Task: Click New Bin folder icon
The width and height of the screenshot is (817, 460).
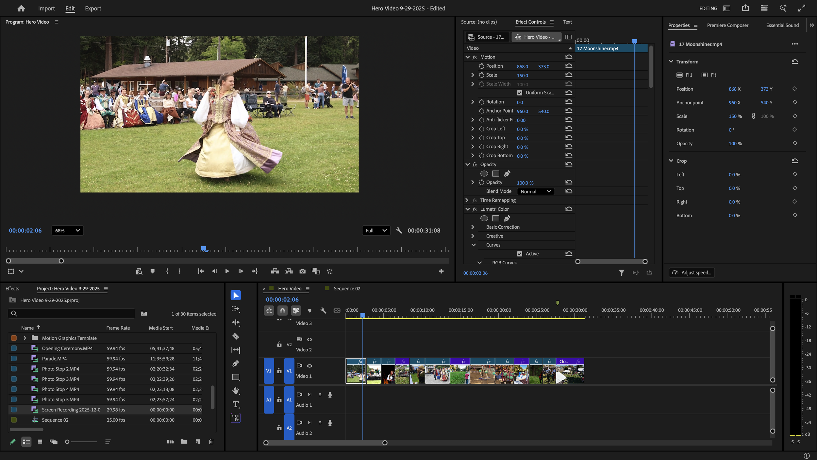Action: pyautogui.click(x=184, y=442)
